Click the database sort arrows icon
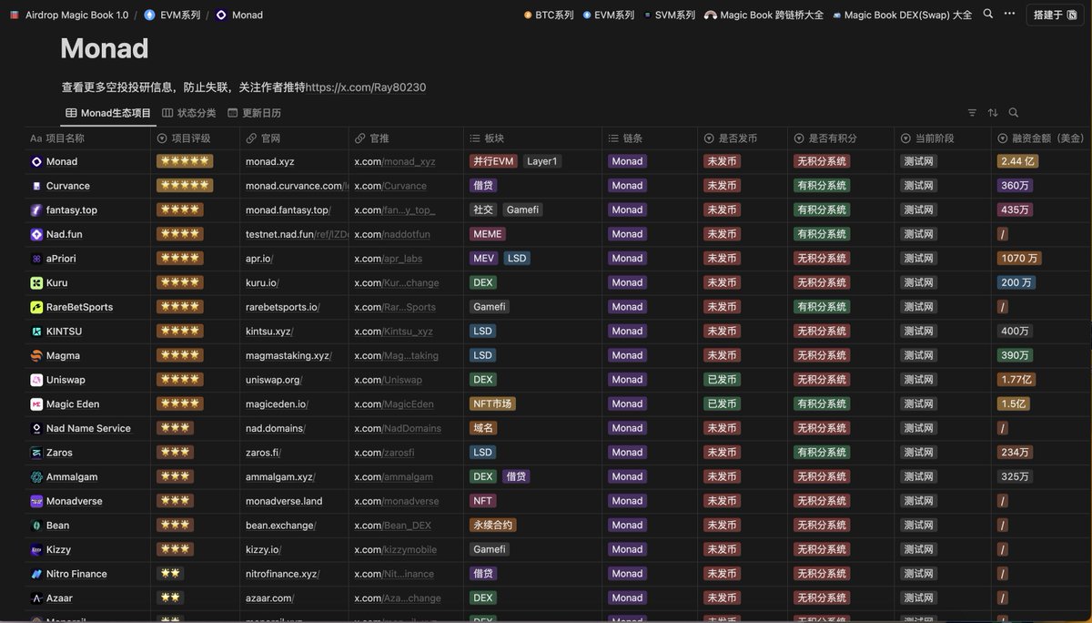The width and height of the screenshot is (1092, 623). [993, 113]
